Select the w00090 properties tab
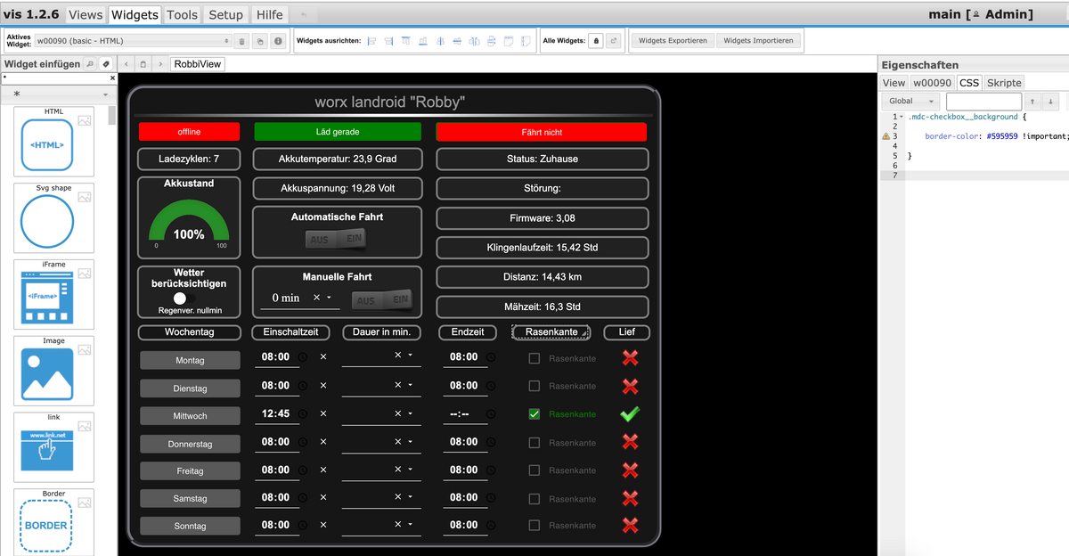The image size is (1069, 556). click(932, 83)
